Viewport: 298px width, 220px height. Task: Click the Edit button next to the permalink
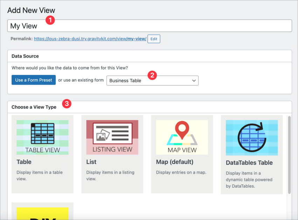pyautogui.click(x=153, y=39)
